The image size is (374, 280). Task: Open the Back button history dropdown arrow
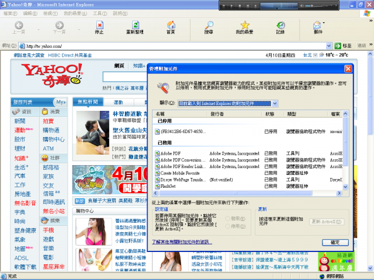click(39, 30)
